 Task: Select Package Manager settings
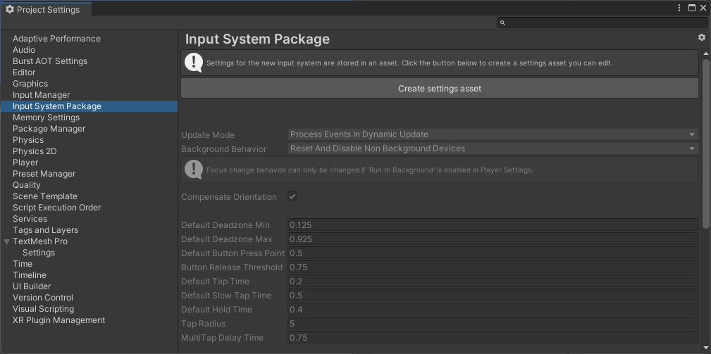point(49,129)
